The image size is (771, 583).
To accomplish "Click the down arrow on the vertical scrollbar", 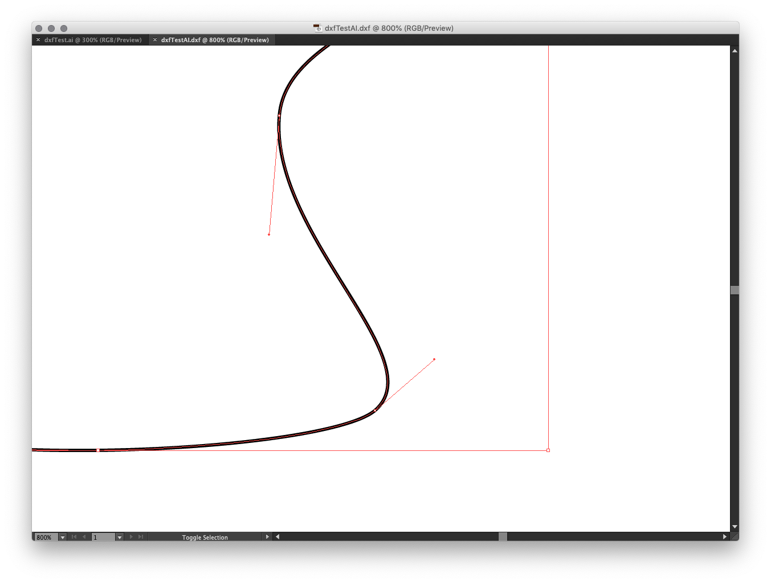I will (x=735, y=527).
